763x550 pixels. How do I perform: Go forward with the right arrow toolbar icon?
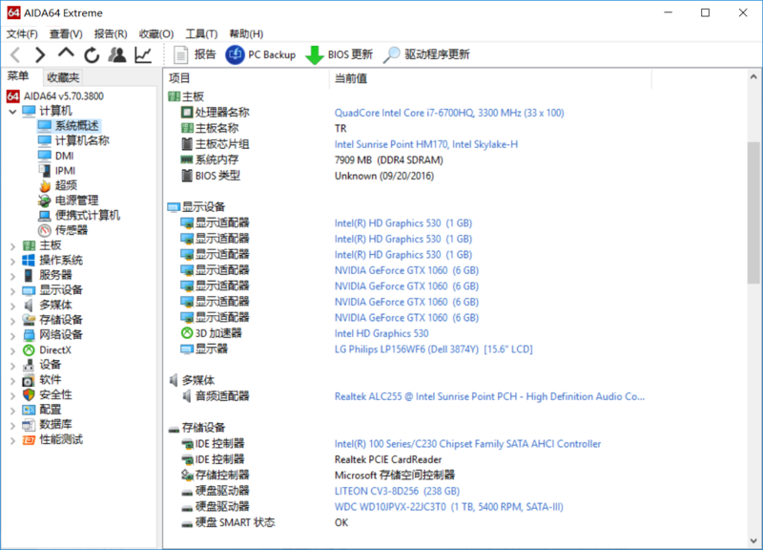coord(40,54)
